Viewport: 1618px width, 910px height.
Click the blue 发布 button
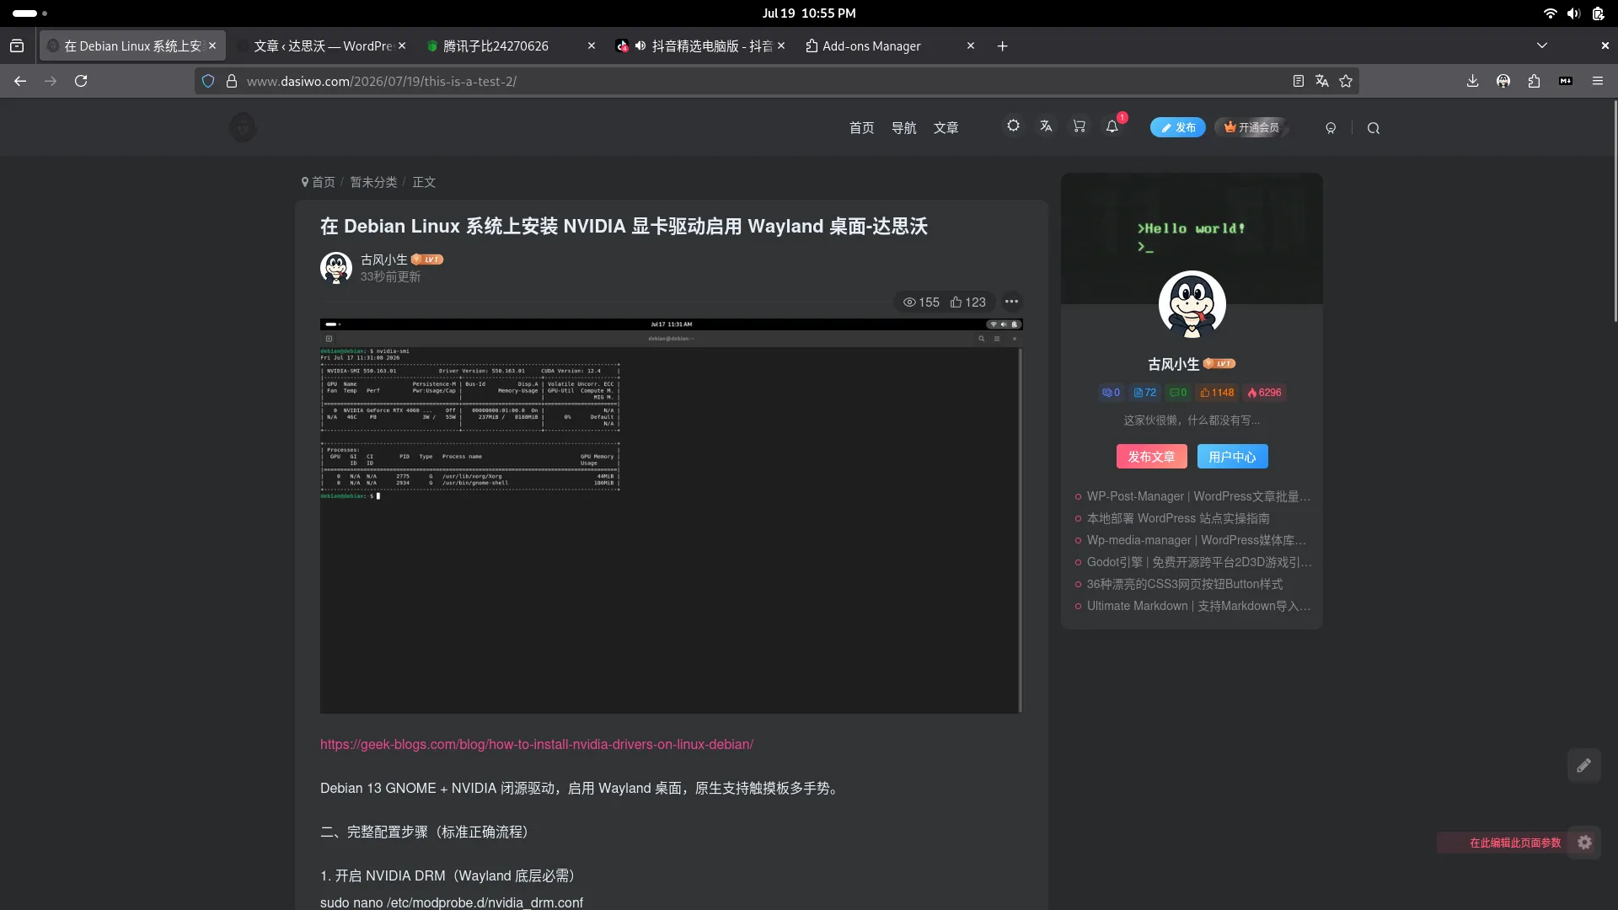tap(1177, 127)
